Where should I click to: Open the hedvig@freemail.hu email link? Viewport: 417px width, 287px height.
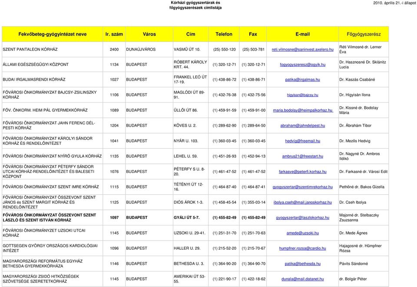[302, 141]
